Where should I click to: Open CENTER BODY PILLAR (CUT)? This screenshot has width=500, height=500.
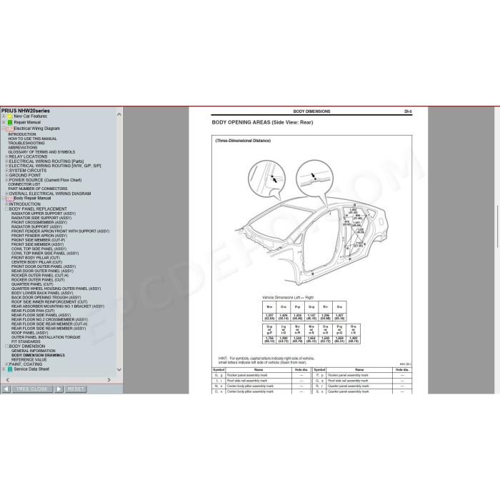[37, 262]
